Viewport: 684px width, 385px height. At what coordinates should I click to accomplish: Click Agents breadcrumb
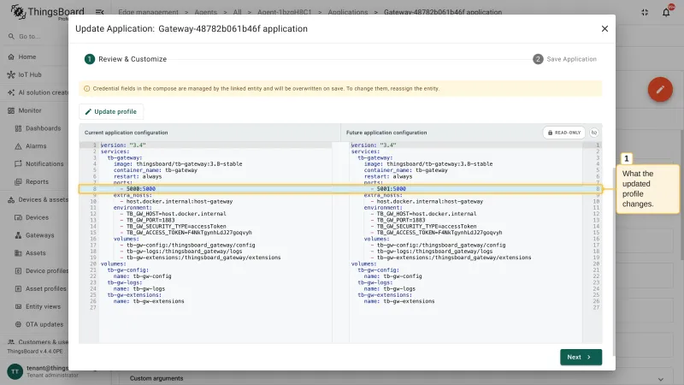pyautogui.click(x=205, y=12)
